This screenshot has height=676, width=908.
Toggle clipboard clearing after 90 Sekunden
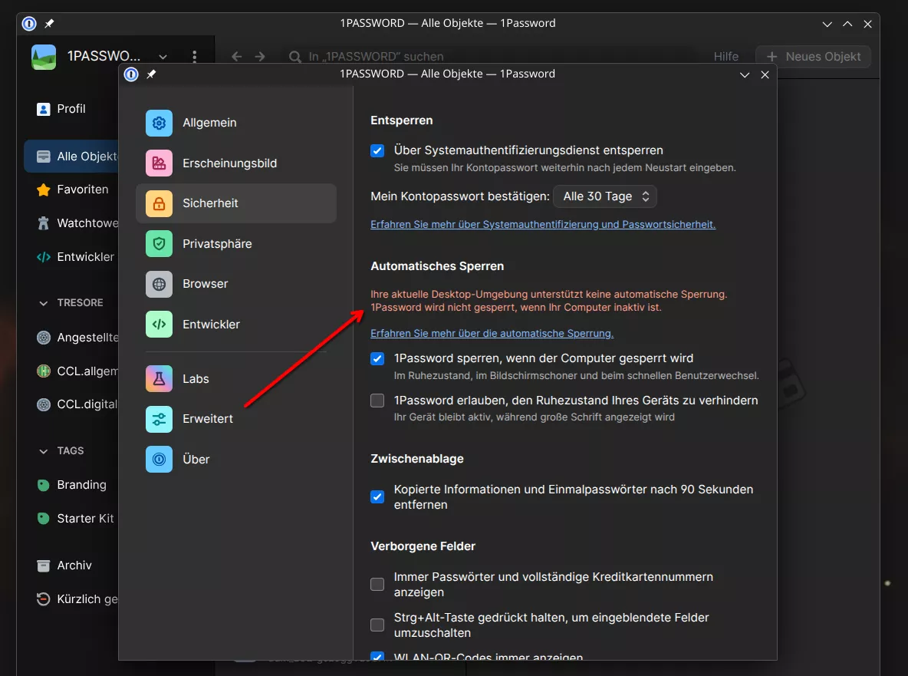377,496
